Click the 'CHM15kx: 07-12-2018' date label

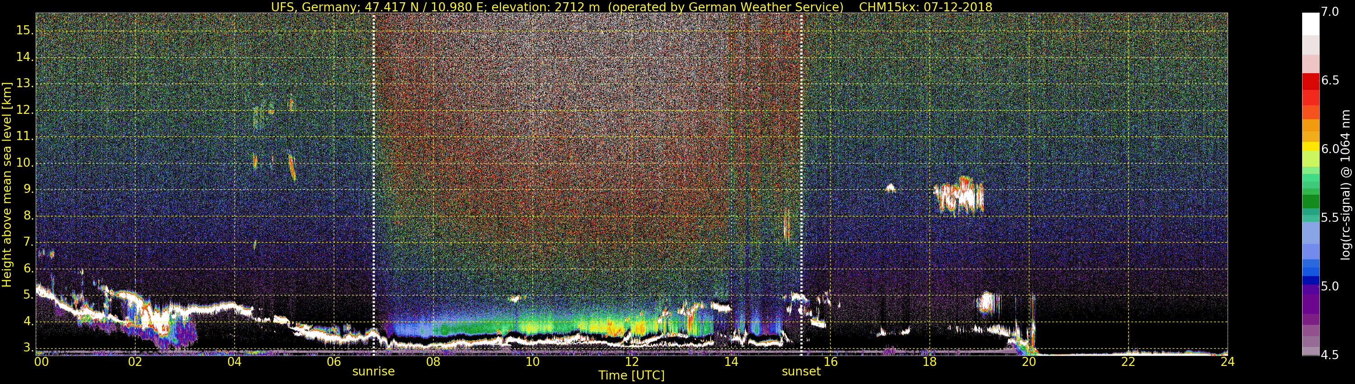[925, 7]
